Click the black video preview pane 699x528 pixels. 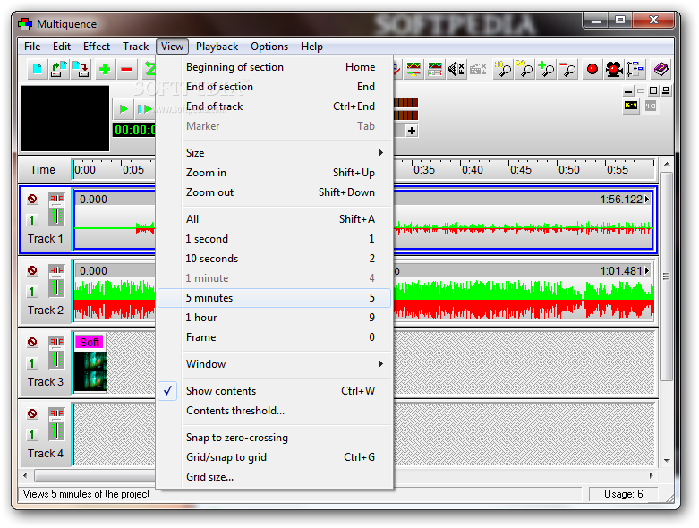[65, 118]
